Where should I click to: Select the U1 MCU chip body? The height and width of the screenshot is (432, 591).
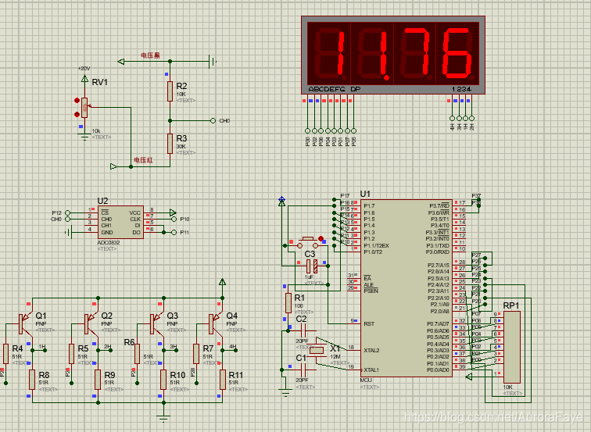click(407, 288)
